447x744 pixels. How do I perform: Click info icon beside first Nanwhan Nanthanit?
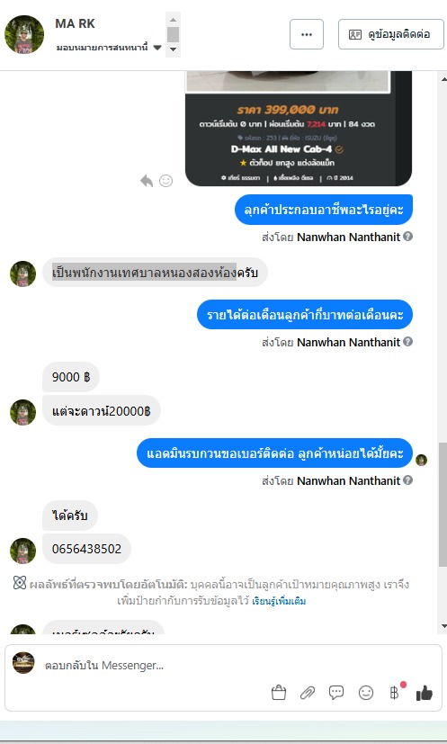click(x=407, y=237)
